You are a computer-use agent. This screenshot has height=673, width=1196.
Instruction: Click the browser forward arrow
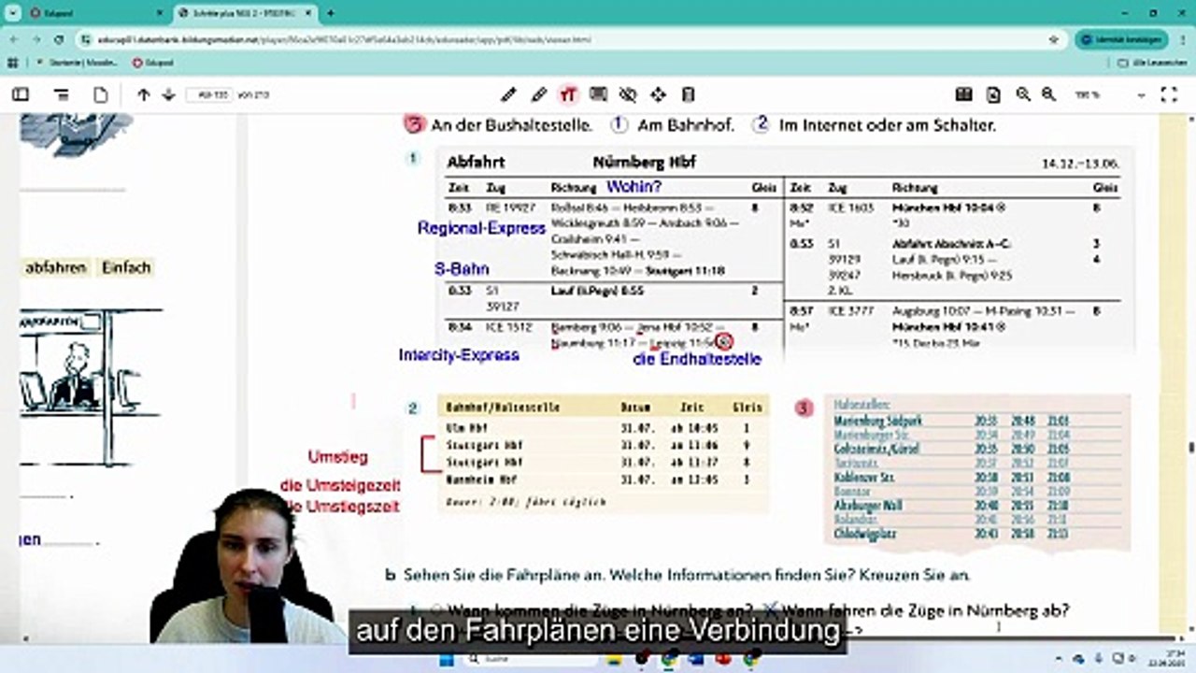pyautogui.click(x=36, y=40)
